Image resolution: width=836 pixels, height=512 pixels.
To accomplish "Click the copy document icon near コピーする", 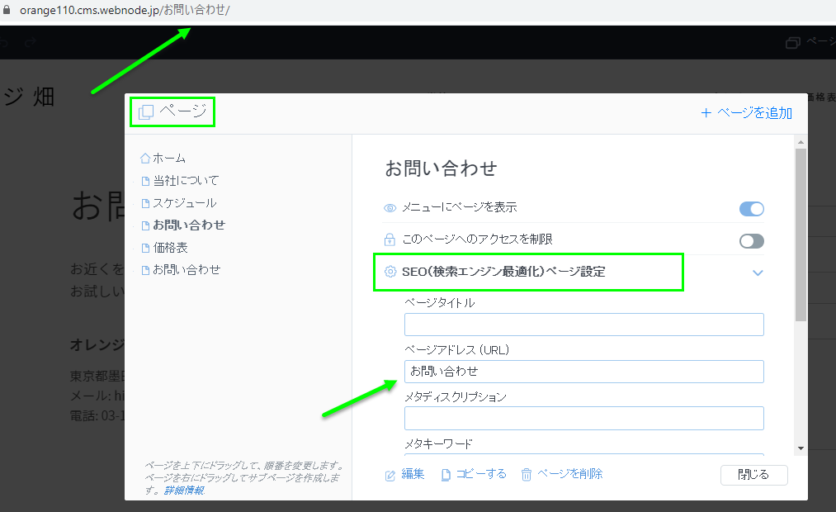I will pyautogui.click(x=446, y=475).
